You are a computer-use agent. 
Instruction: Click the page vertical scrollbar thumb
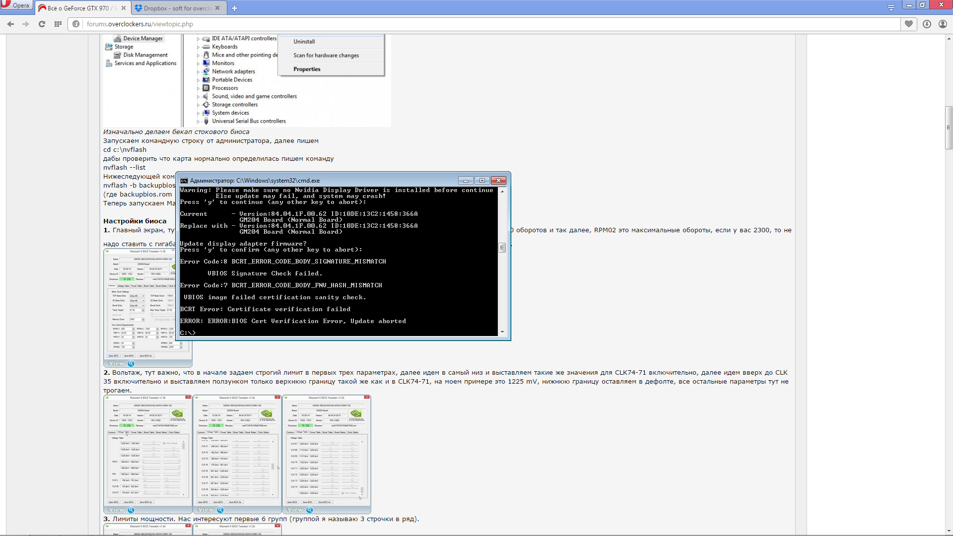[x=949, y=128]
